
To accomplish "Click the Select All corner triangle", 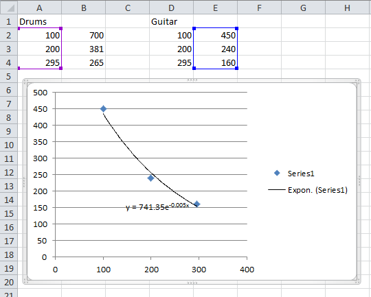I will 9,8.
